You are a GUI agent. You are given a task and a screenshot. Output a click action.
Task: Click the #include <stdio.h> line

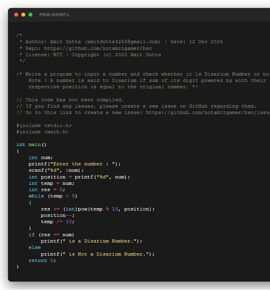click(44, 125)
